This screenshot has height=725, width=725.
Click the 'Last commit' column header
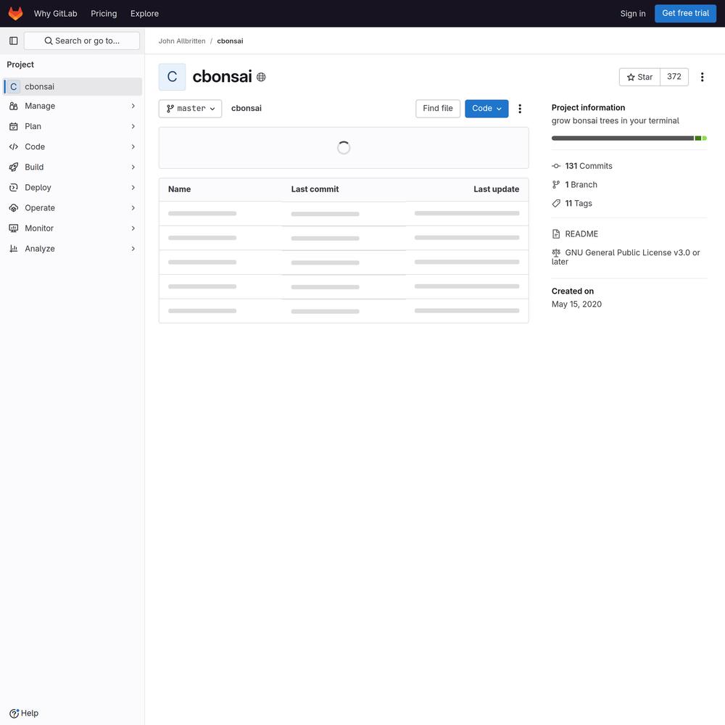pyautogui.click(x=315, y=189)
